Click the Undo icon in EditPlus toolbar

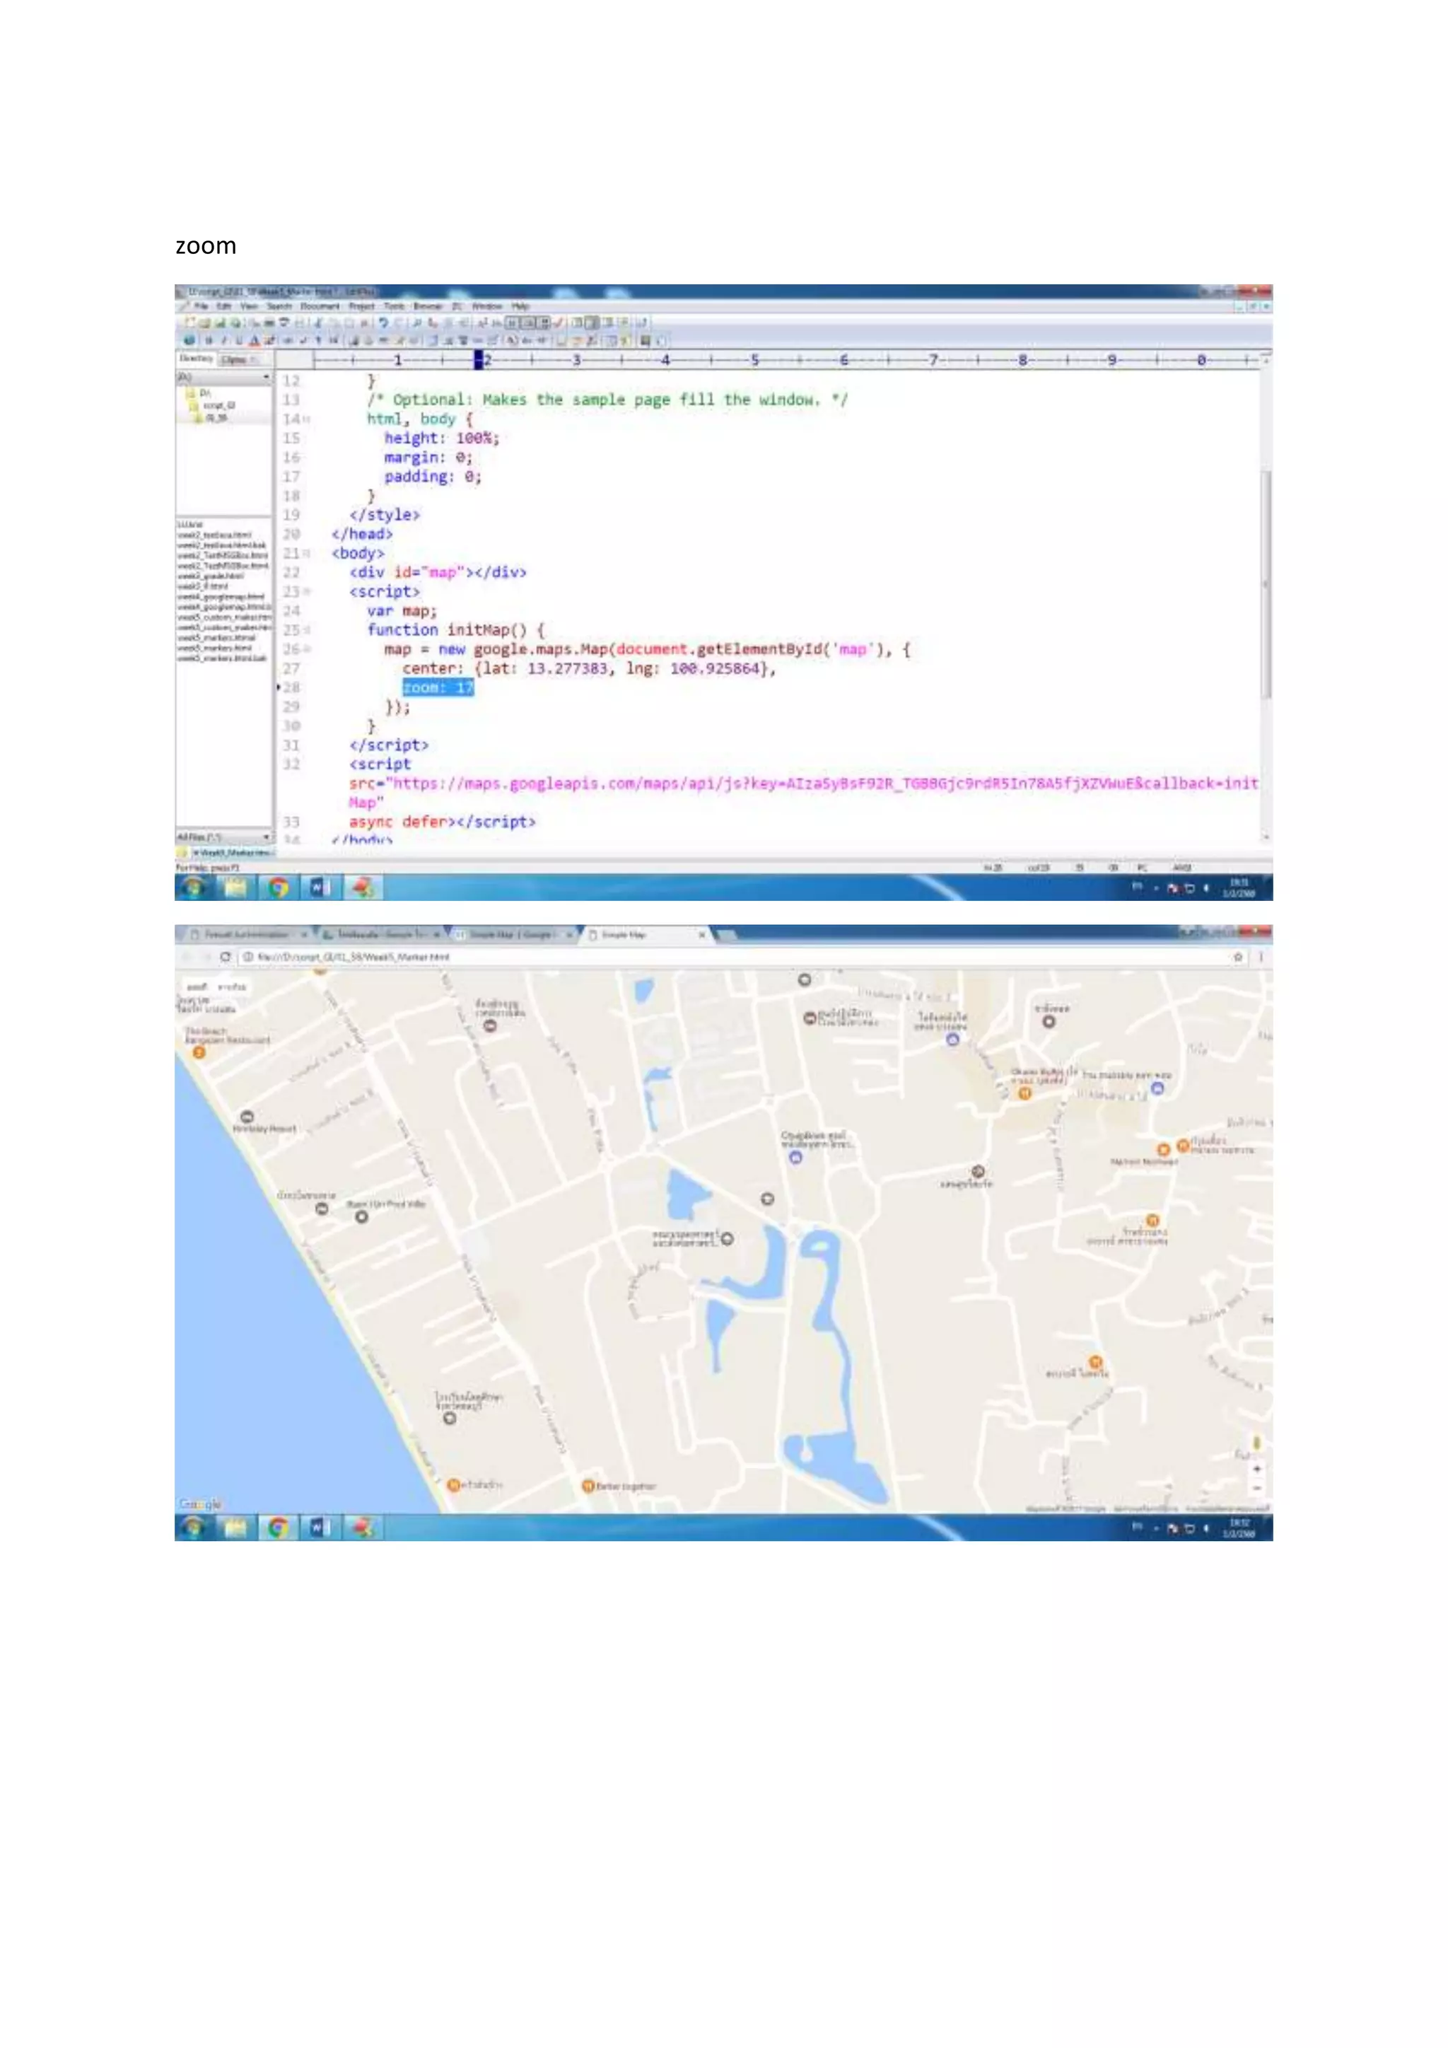pyautogui.click(x=383, y=323)
